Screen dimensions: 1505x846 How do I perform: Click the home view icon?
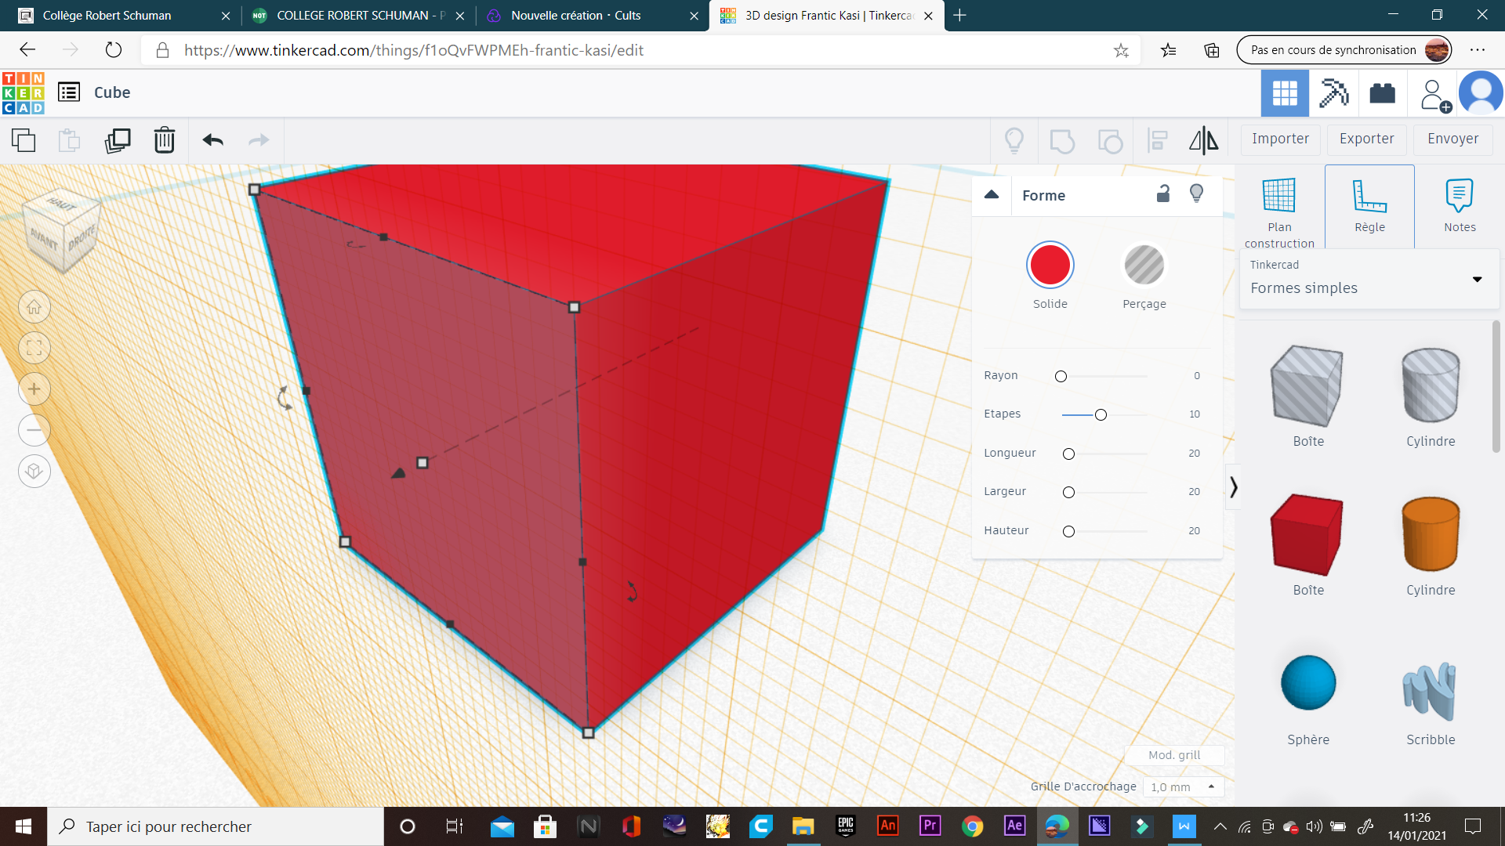point(34,307)
